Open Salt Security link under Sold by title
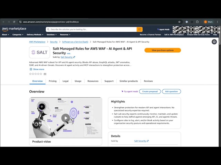This screenshot has height=165, width=221. coord(68,57)
